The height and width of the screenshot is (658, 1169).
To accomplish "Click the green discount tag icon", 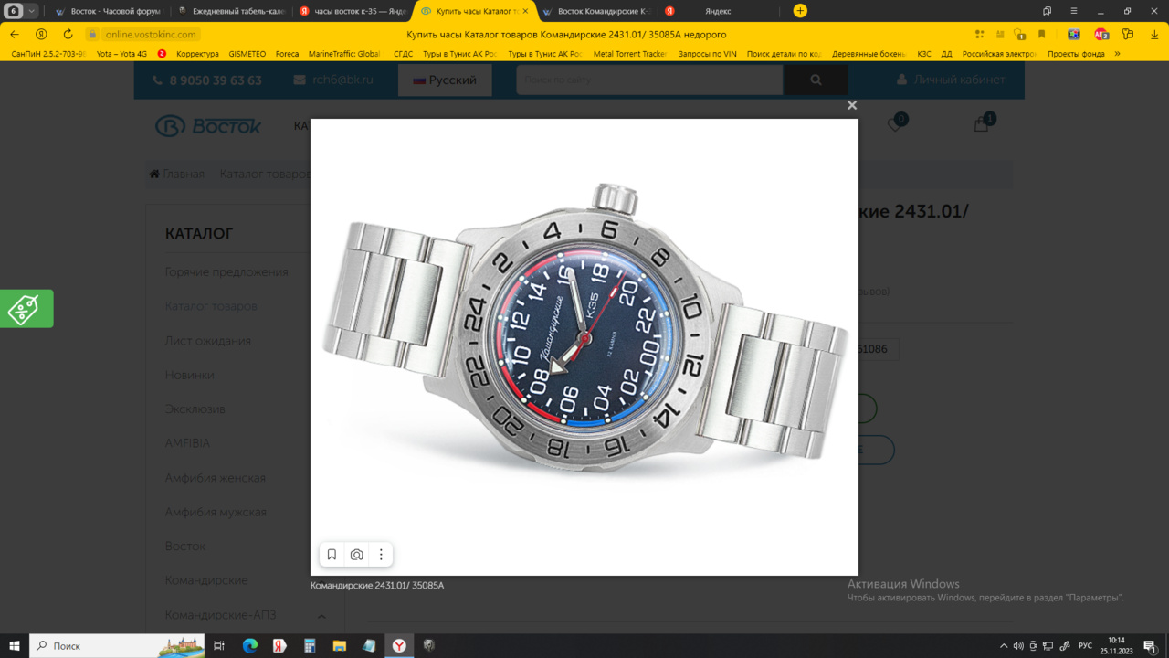I will (x=26, y=309).
